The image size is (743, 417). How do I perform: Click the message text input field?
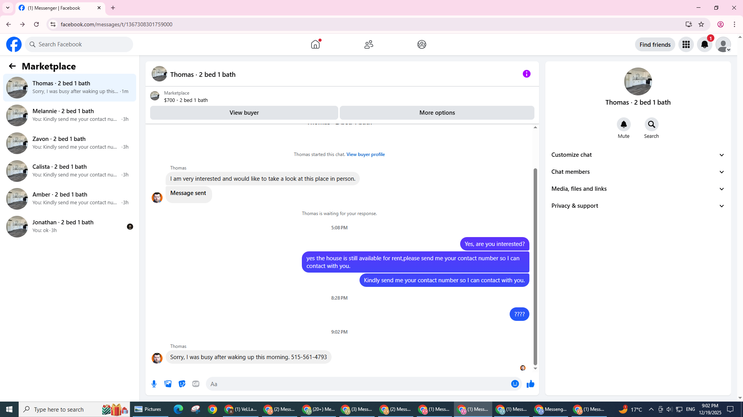pos(358,384)
